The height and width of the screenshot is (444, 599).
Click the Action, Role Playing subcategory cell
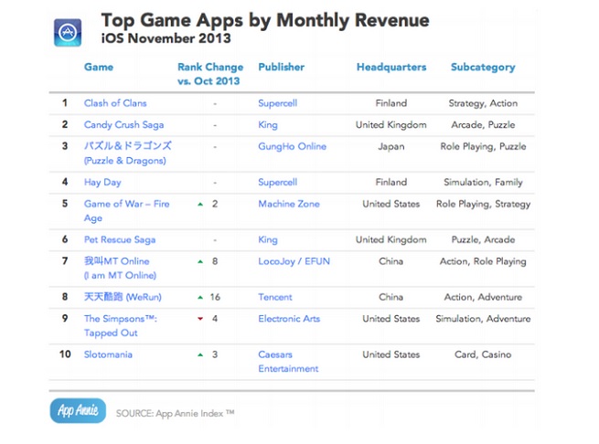[x=483, y=261]
